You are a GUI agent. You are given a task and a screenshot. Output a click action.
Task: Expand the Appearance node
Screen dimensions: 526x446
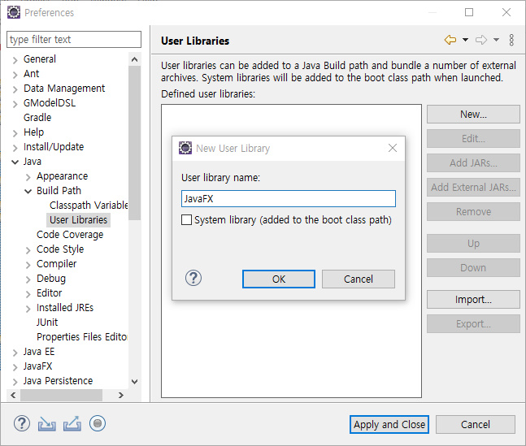pyautogui.click(x=28, y=177)
